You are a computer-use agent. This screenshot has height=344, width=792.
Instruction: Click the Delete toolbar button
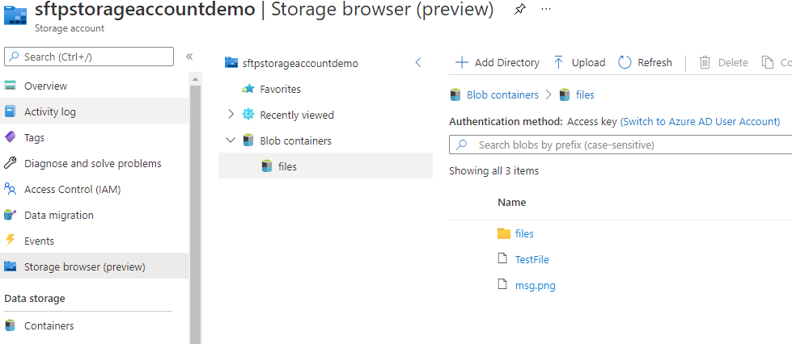[x=723, y=62]
